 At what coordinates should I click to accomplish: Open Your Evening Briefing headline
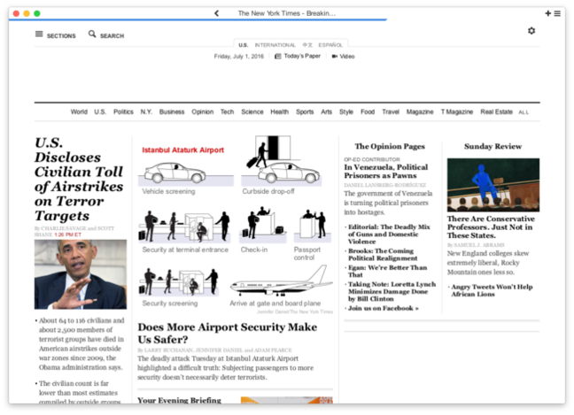[x=179, y=400]
